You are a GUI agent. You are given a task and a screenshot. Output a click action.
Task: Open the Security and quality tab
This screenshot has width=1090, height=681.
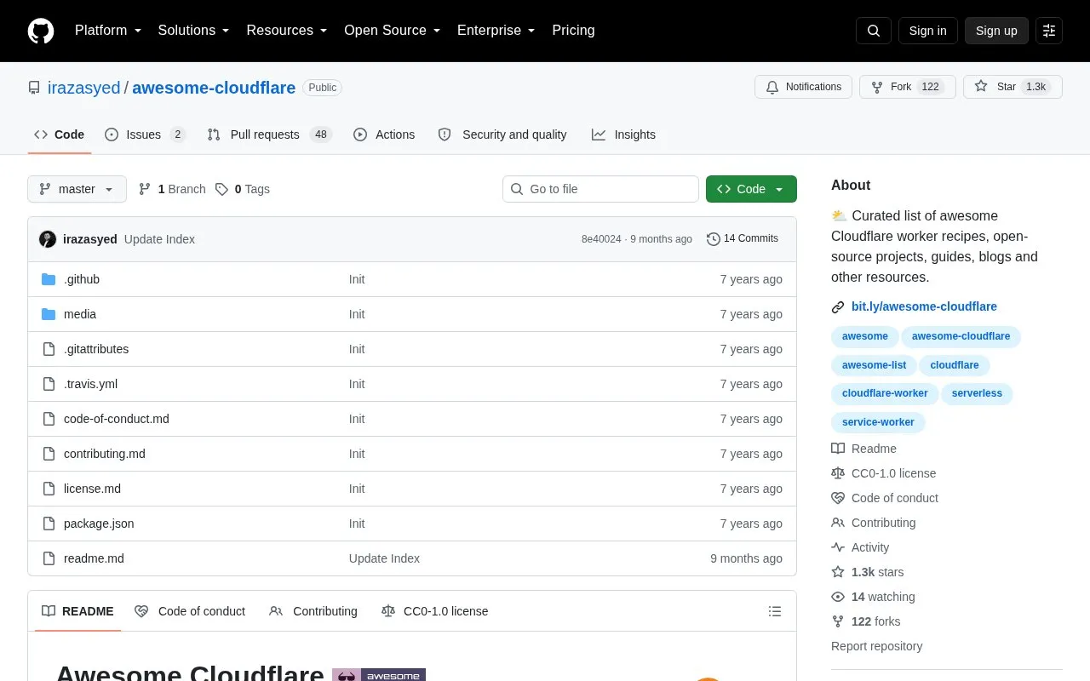pyautogui.click(x=502, y=134)
